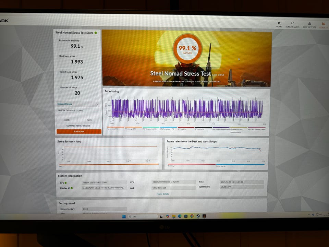Image resolution: width=329 pixels, height=247 pixels.
Task: Click the green check next to Stress Test Score
Action: (96, 33)
